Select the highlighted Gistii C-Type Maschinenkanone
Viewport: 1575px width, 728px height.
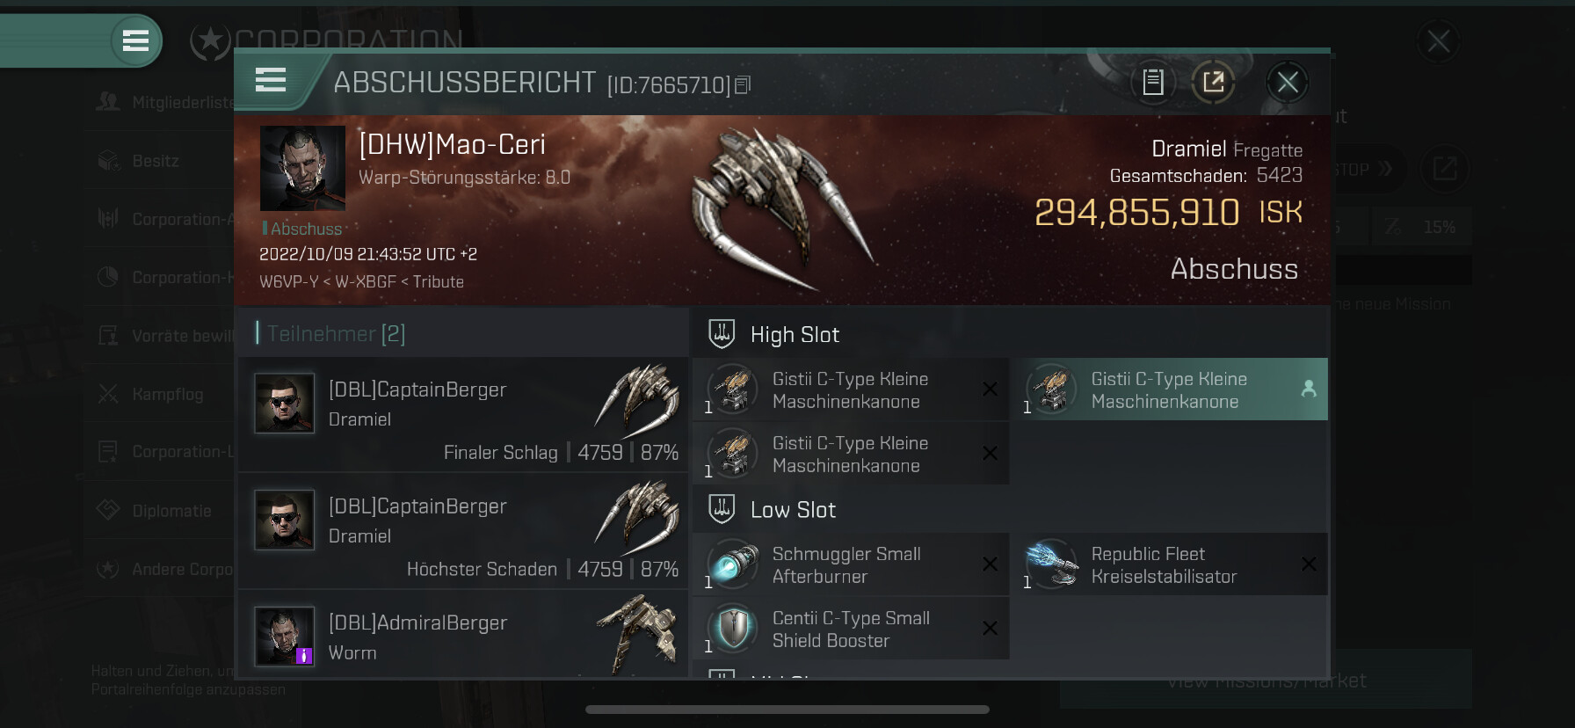(1173, 389)
